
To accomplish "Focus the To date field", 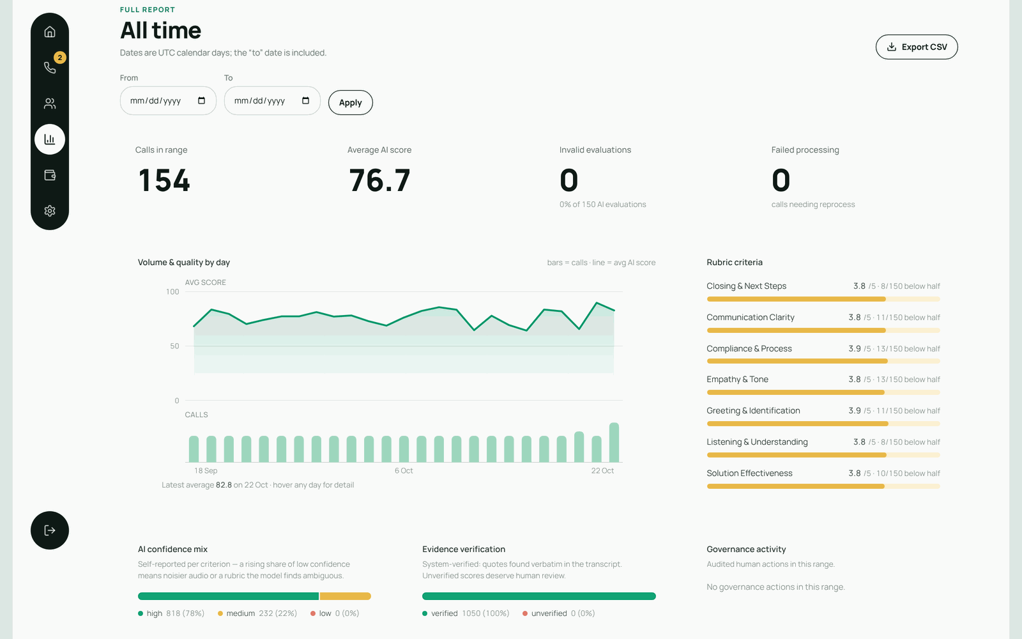I will (x=272, y=101).
